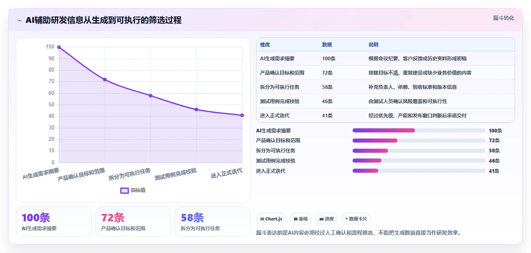Viewport: 531px width, 253px height.
Task: Click the 进入正式迭代 cell in the table
Action: point(275,116)
